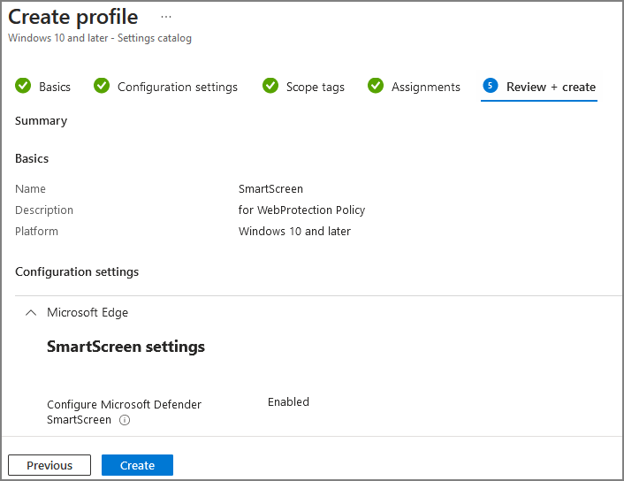Viewport: 624px width, 481px height.
Task: Collapse the Microsoft Edge section chevron
Action: pyautogui.click(x=31, y=313)
